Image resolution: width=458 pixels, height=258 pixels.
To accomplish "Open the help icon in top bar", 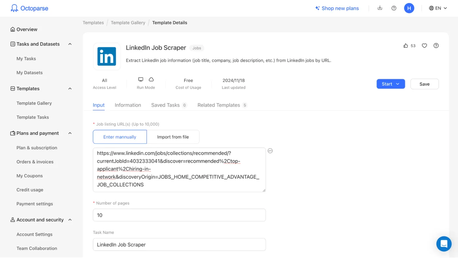I will 394,8.
